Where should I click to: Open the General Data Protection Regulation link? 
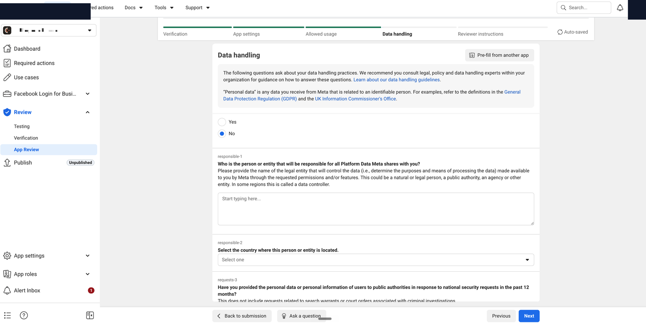(372, 95)
